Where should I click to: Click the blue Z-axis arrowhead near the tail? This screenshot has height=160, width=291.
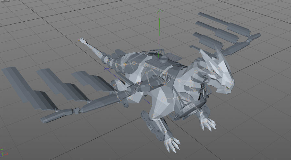tap(105, 69)
